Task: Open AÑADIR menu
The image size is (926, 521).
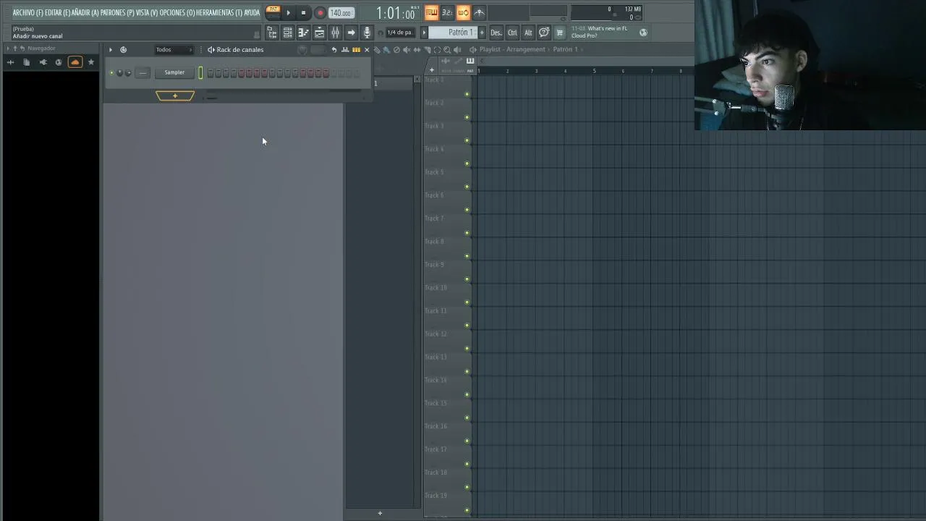Action: pos(85,13)
